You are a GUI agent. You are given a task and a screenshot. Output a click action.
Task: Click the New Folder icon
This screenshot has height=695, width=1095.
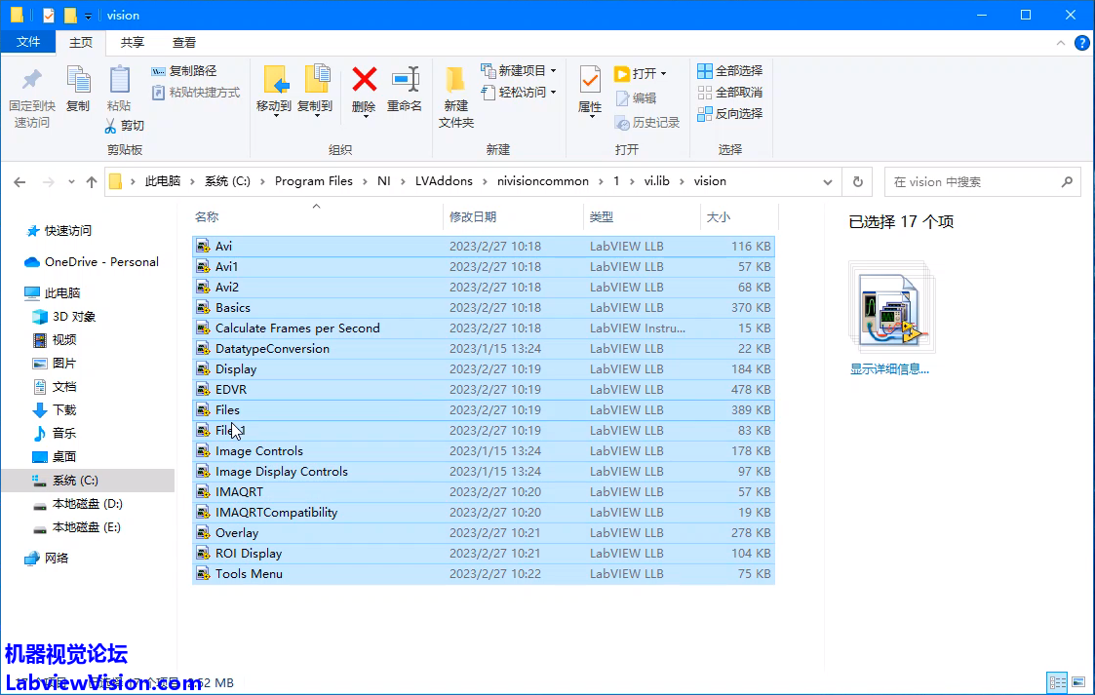pyautogui.click(x=455, y=80)
